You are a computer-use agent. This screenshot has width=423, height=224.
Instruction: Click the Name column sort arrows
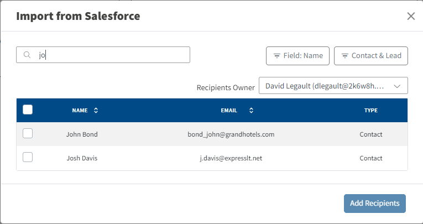96,111
